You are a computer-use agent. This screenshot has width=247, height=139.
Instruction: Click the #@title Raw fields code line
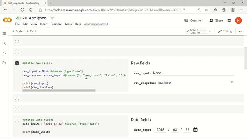tap(37, 63)
